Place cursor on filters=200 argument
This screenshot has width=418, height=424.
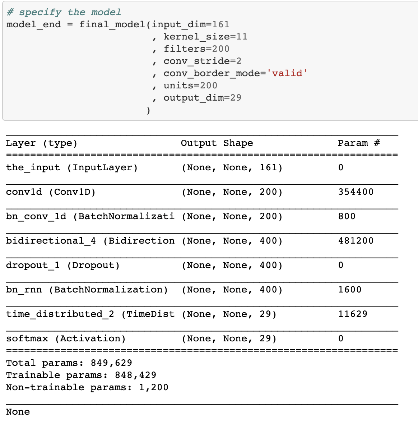pos(196,49)
